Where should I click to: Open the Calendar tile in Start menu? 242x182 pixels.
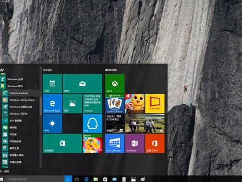(x=53, y=83)
